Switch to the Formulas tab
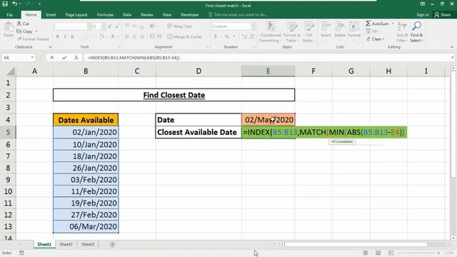This screenshot has height=257, width=457. [x=105, y=14]
